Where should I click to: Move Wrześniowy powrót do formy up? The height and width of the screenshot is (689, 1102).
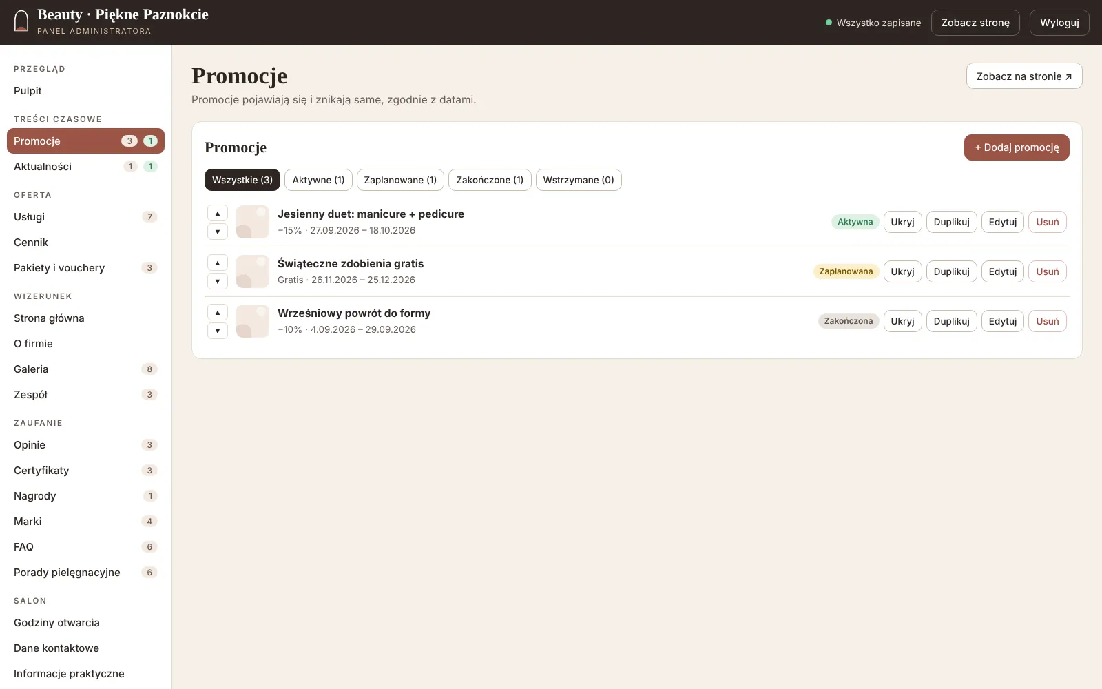click(218, 313)
